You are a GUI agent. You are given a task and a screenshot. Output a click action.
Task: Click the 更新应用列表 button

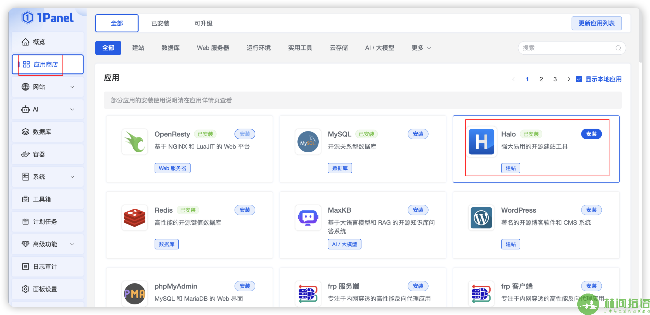coord(597,23)
